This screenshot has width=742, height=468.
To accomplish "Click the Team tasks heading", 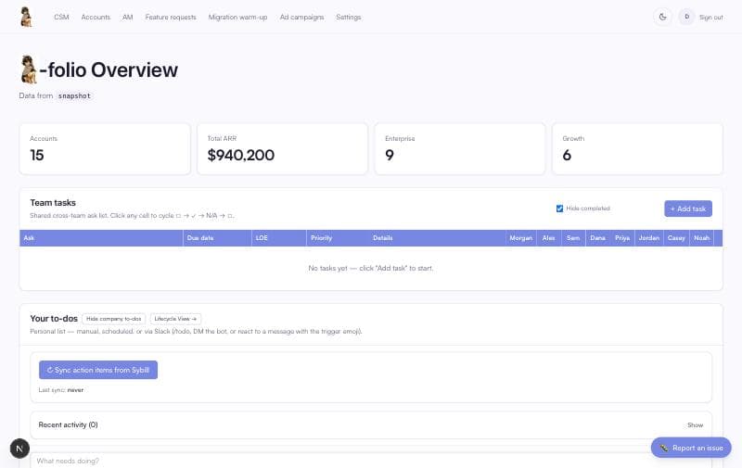I will pos(53,202).
